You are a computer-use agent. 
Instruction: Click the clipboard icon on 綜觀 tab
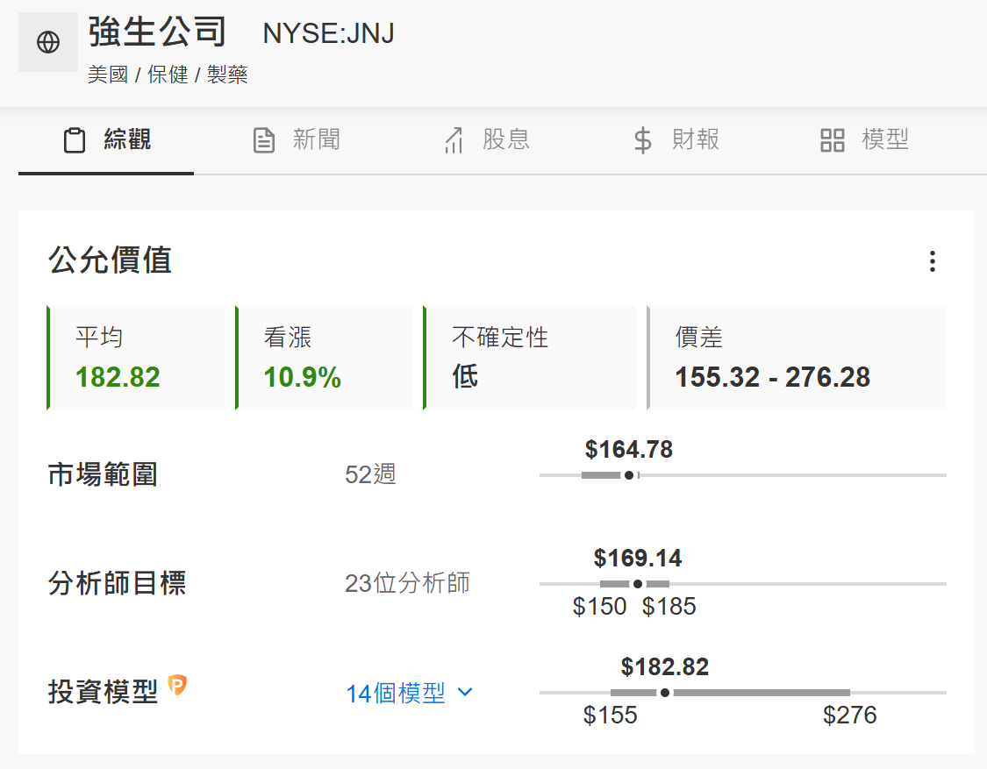pos(75,140)
